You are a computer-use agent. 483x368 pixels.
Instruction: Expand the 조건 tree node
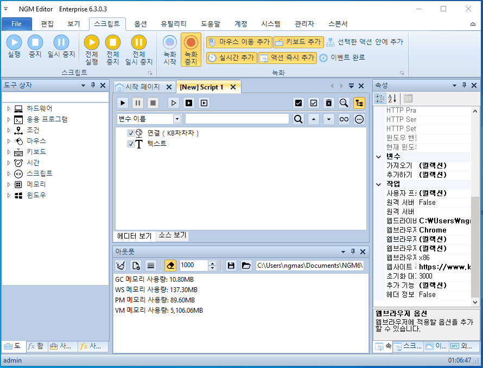[x=9, y=130]
